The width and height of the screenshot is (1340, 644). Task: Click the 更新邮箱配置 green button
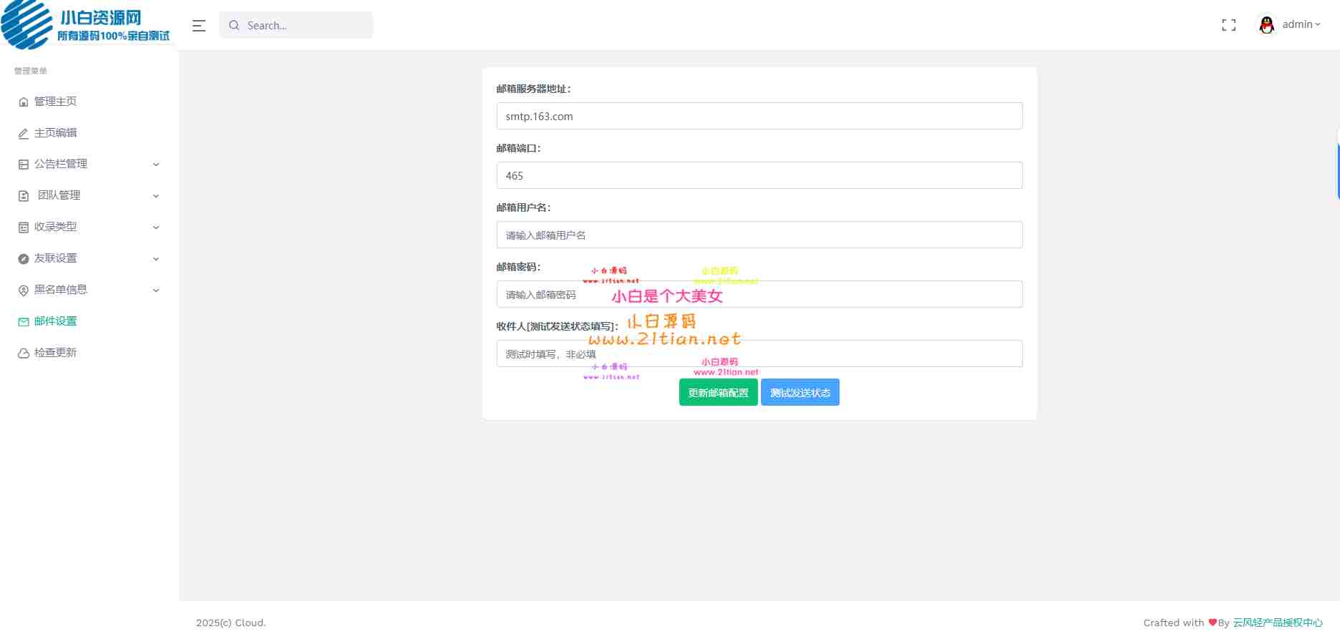[718, 391]
